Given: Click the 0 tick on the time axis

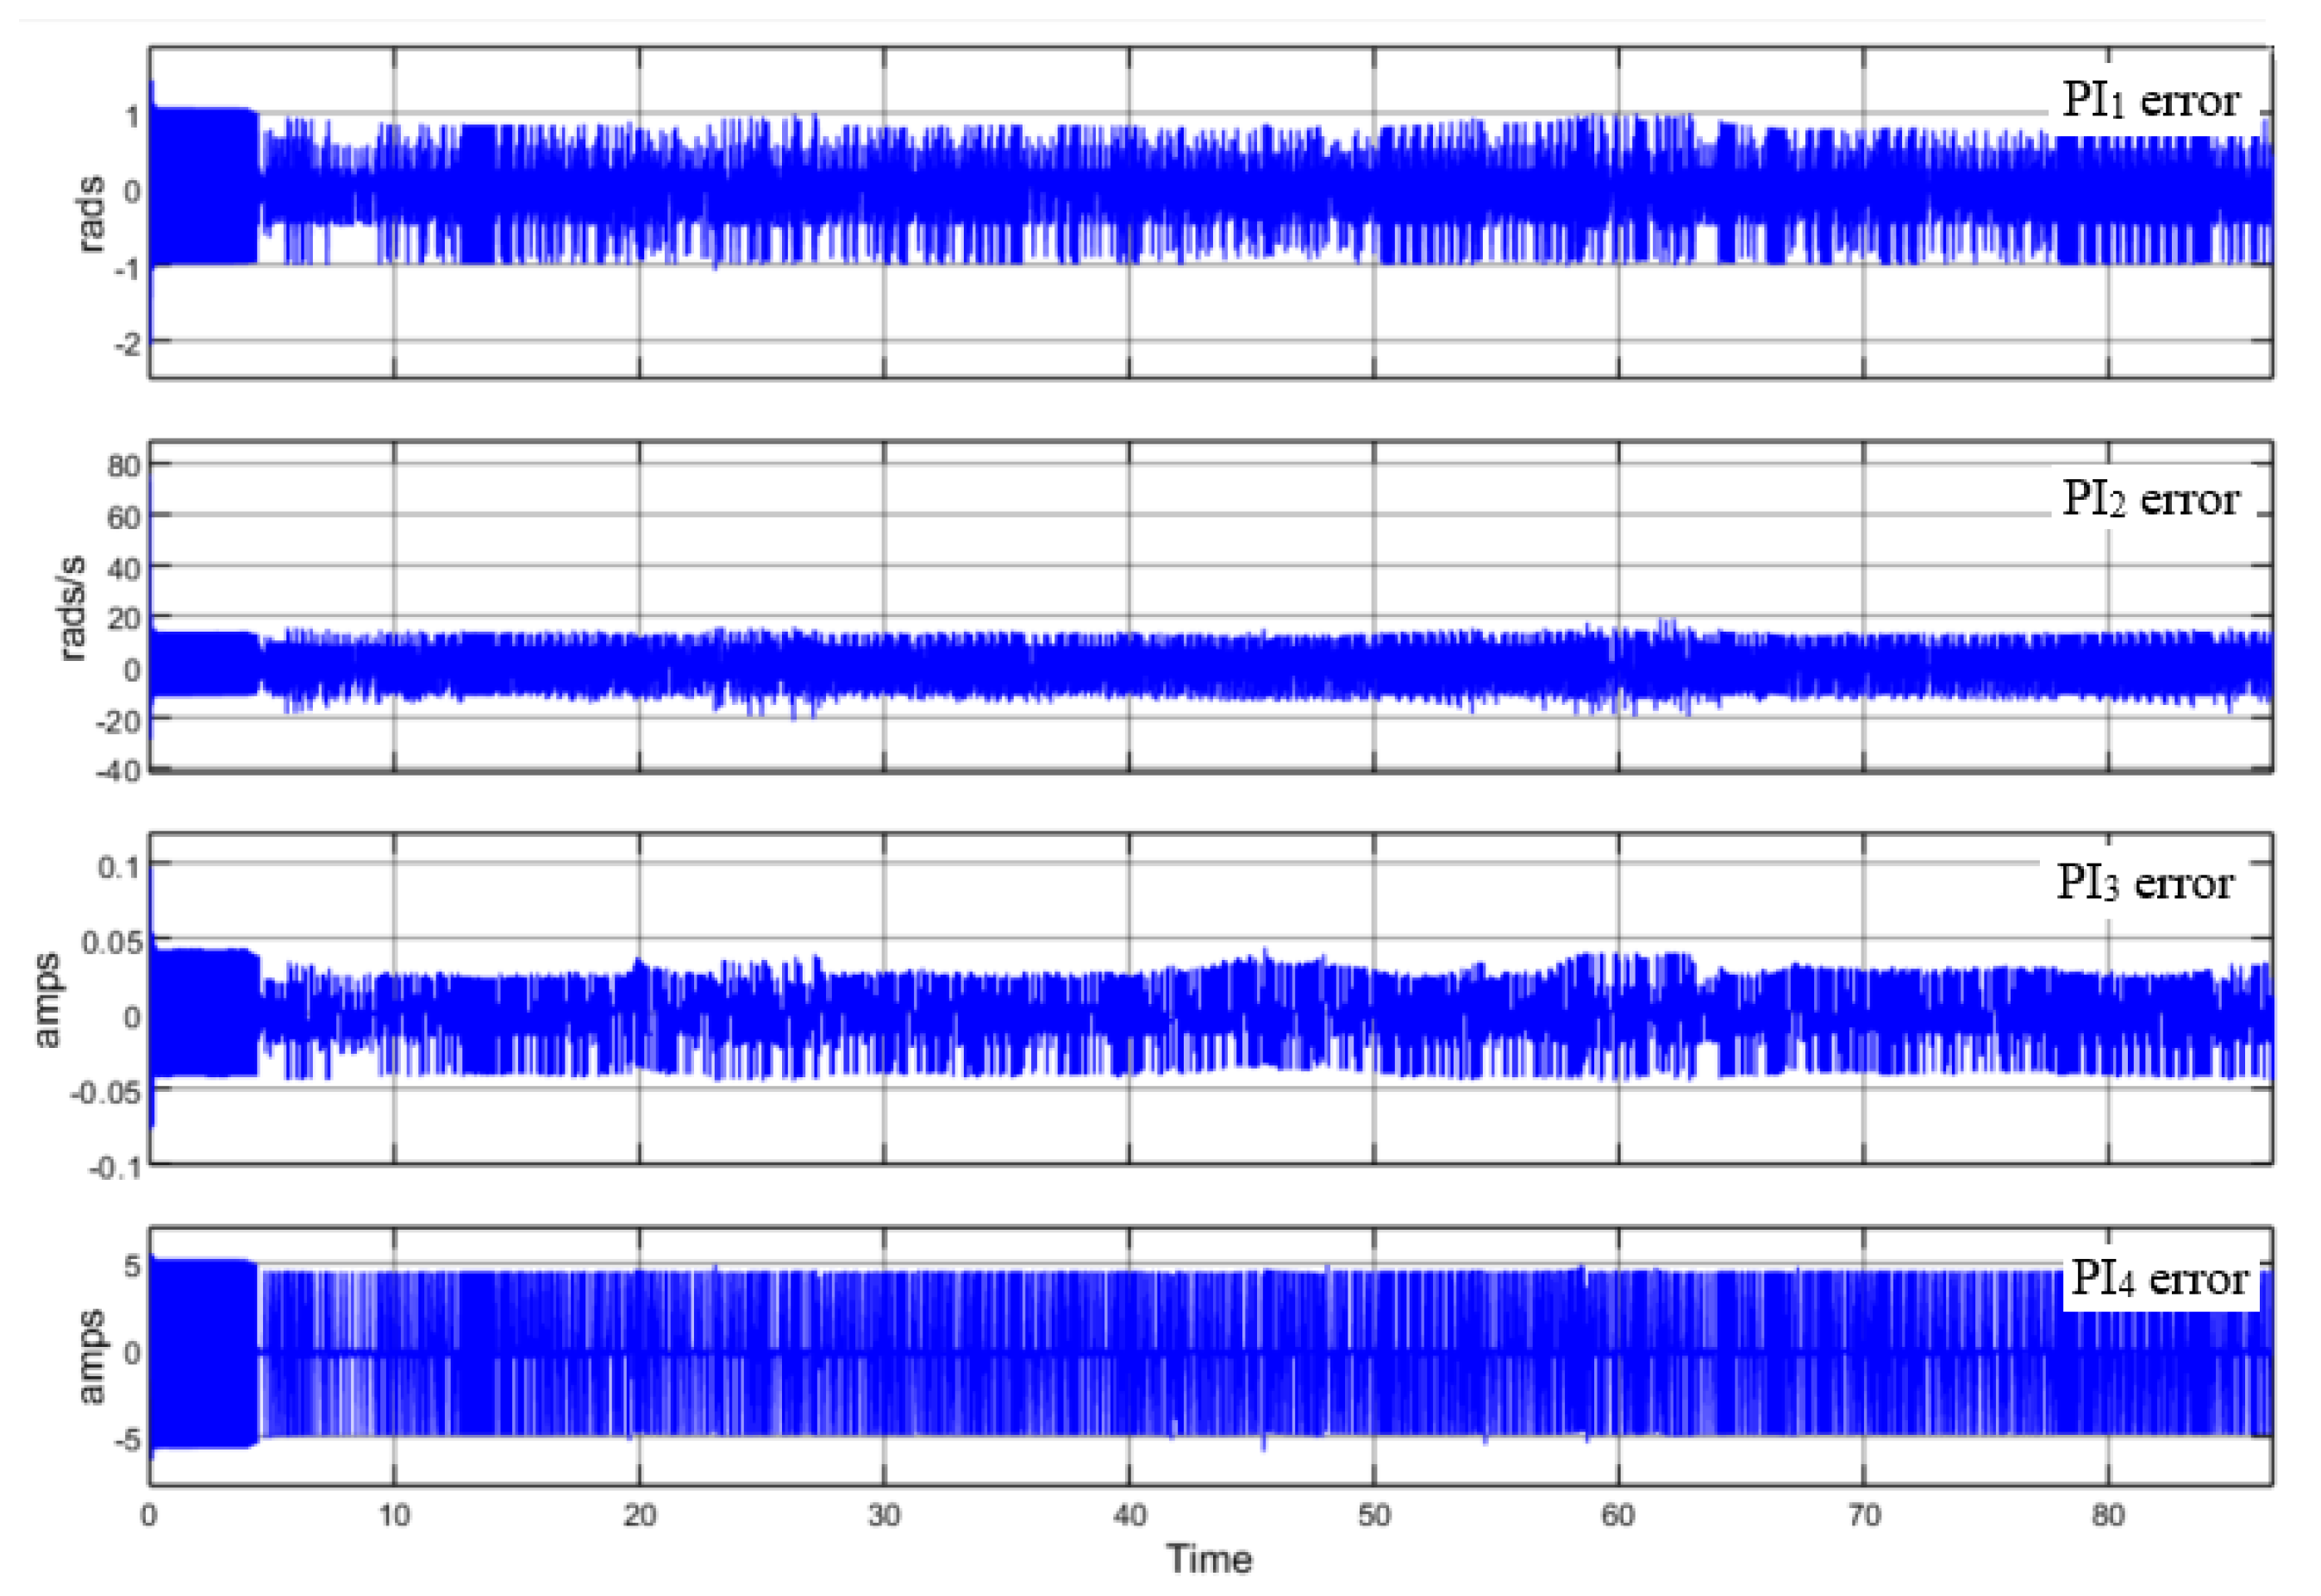Looking at the screenshot, I should click(x=149, y=1516).
